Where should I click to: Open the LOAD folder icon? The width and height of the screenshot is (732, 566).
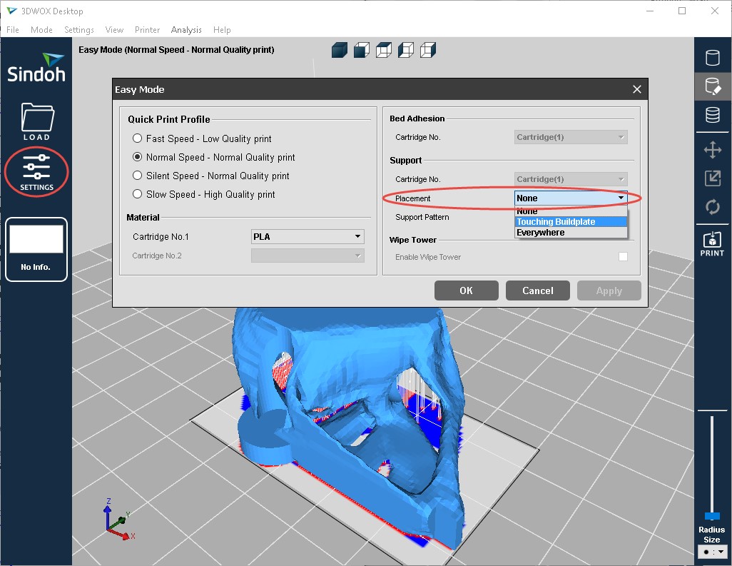click(37, 121)
